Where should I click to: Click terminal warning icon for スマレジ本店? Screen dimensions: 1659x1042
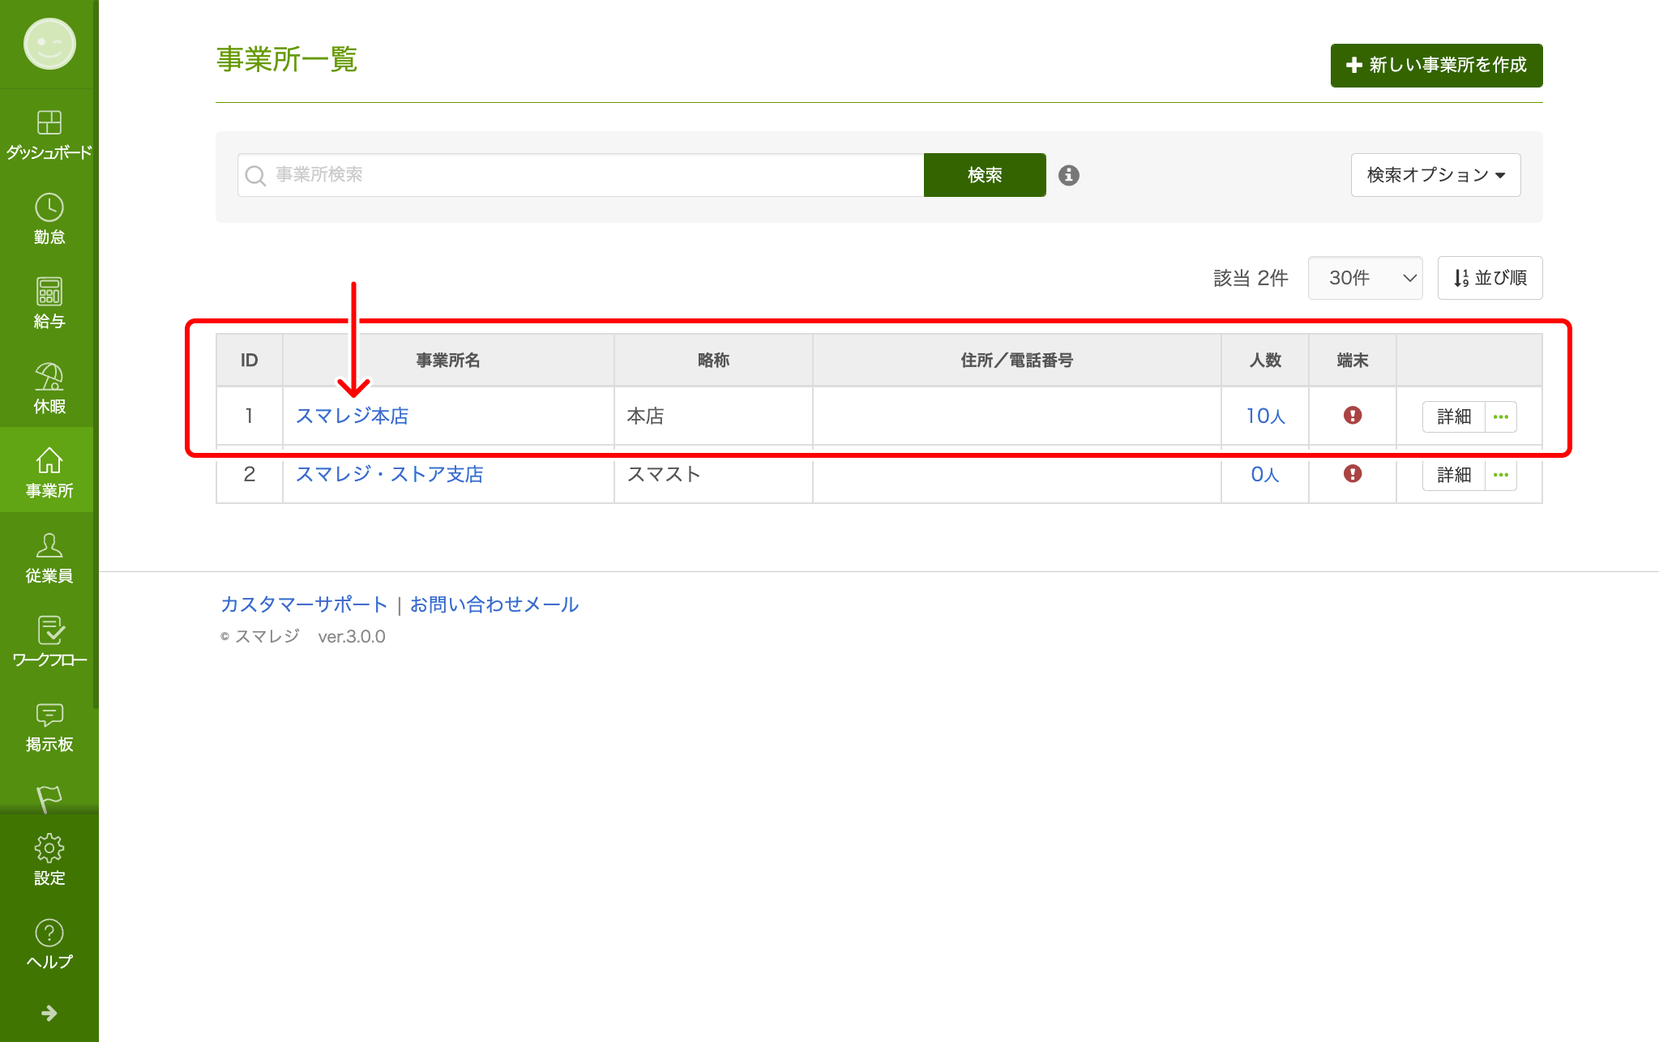1352,416
